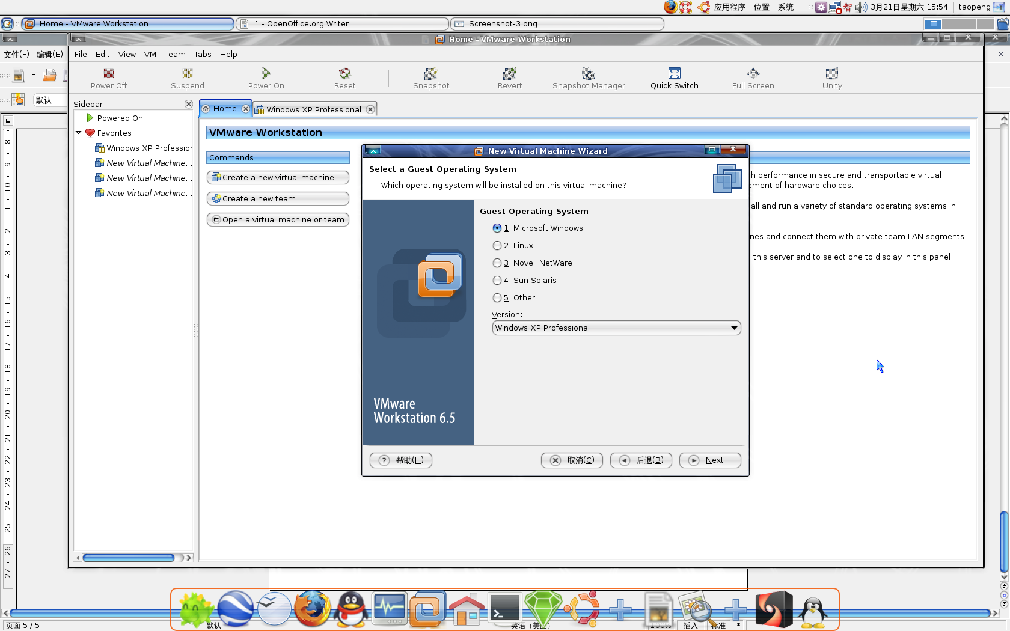Launch Firefox from the dock

[312, 609]
